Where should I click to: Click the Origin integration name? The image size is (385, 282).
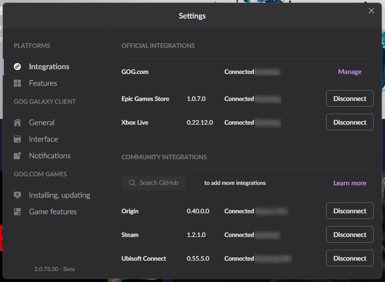coord(130,211)
